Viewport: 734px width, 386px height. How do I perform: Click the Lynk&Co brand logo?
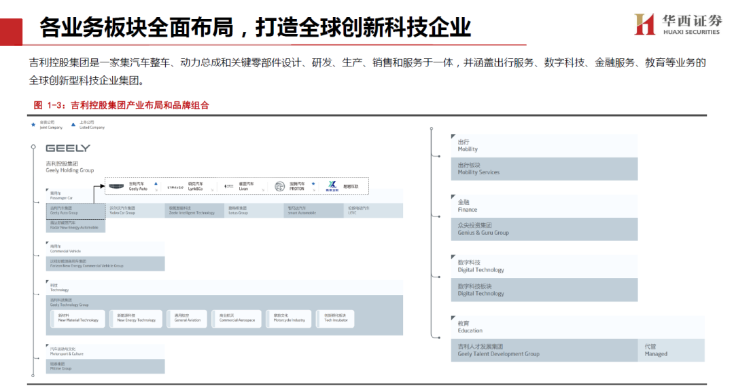pos(175,187)
